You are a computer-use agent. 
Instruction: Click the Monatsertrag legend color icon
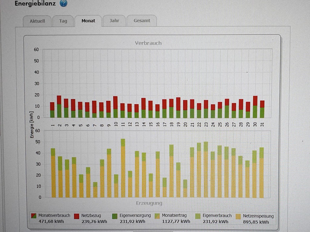[x=157, y=216]
